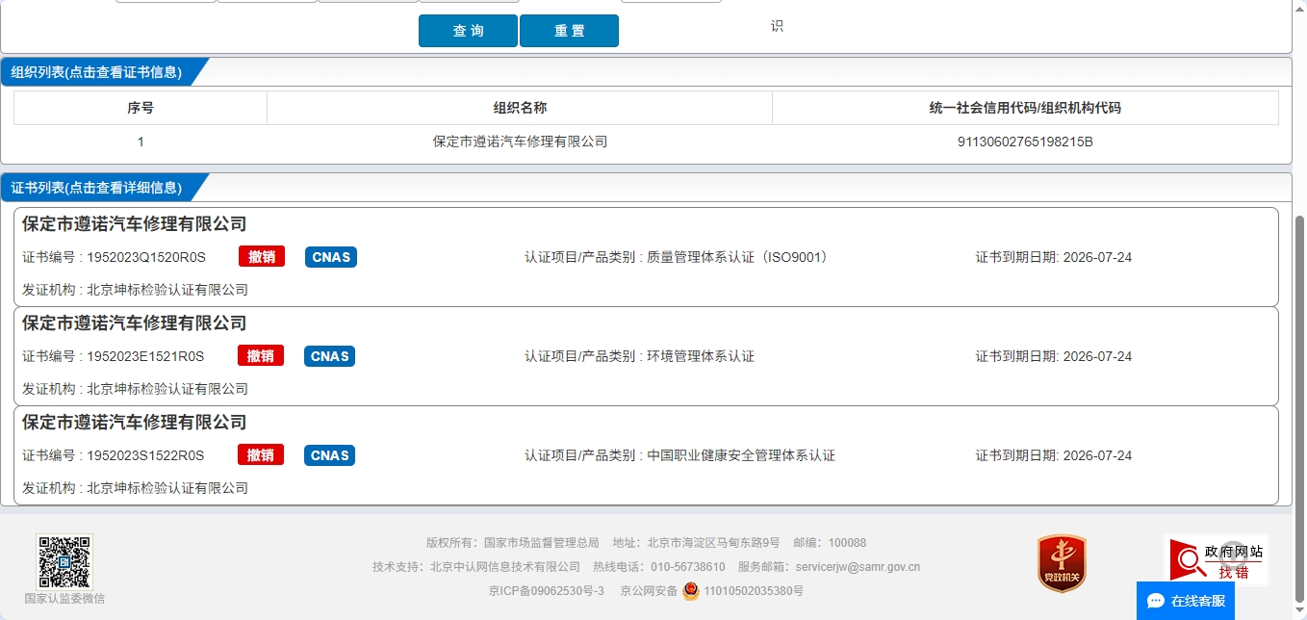
Task: Click the 撤销 badge on certificate 1952023S1522R0S
Action: (x=261, y=455)
